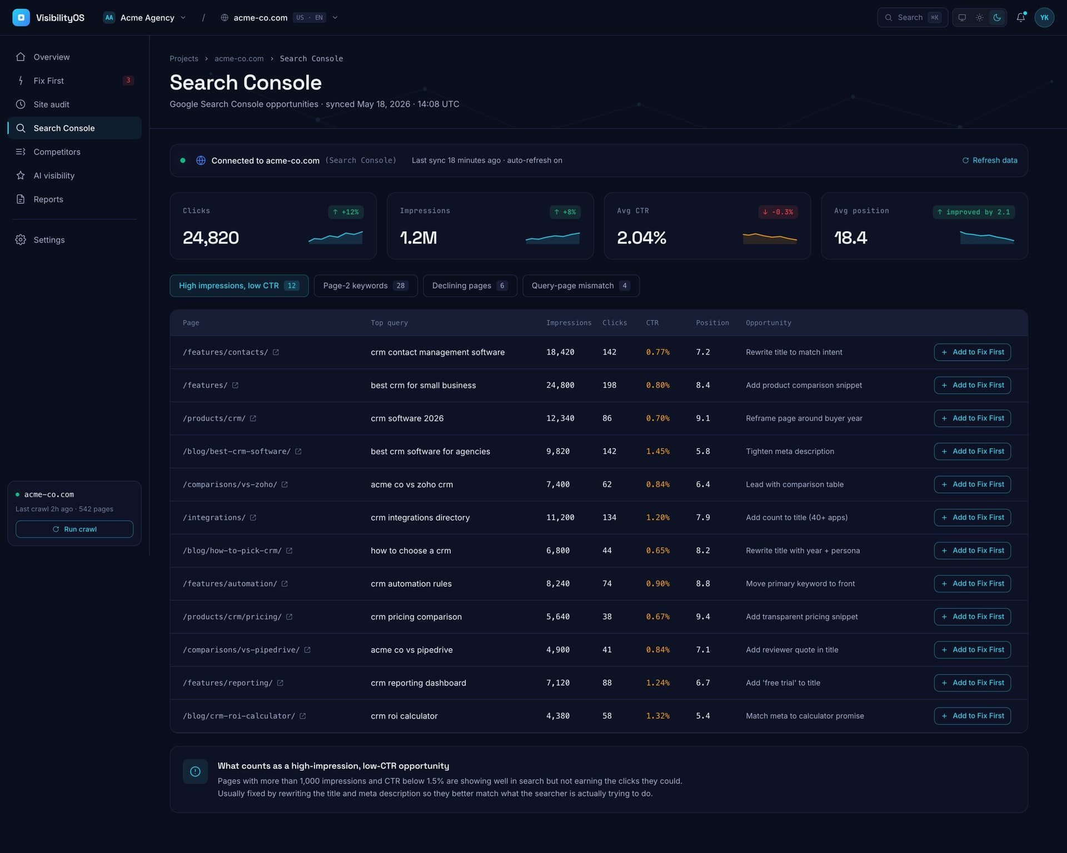Add /products/crm/ row to Fix First

(x=972, y=418)
